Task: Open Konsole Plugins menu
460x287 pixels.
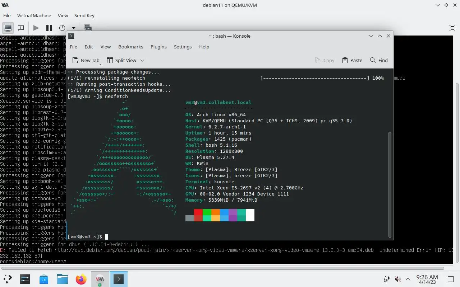Action: (x=158, y=47)
